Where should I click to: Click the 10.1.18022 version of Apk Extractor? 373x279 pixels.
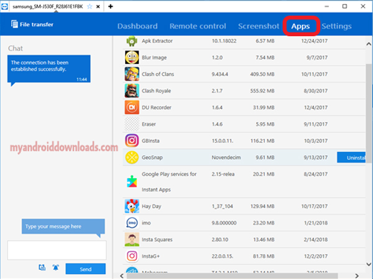coord(224,41)
